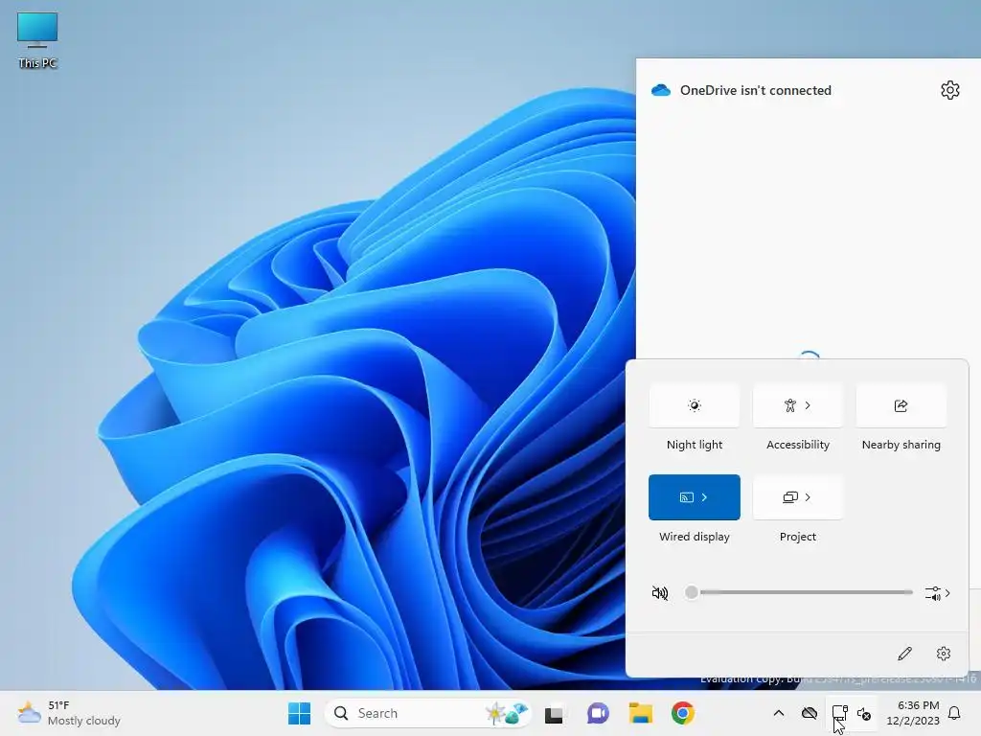Open notifications bell icon
The image size is (981, 736).
click(955, 713)
